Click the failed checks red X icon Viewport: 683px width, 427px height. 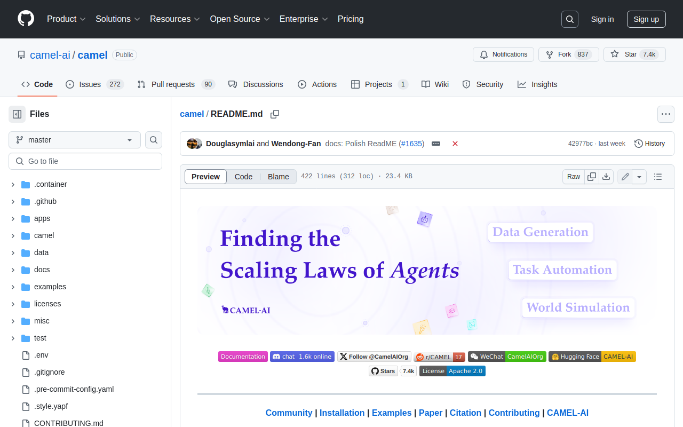[x=455, y=144]
